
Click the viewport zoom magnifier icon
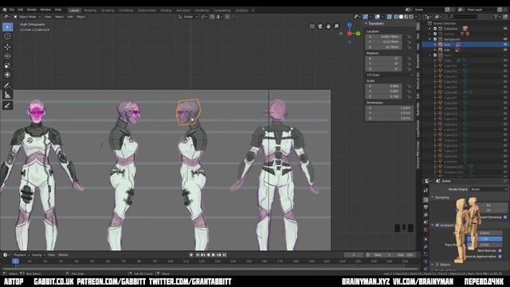(x=336, y=26)
